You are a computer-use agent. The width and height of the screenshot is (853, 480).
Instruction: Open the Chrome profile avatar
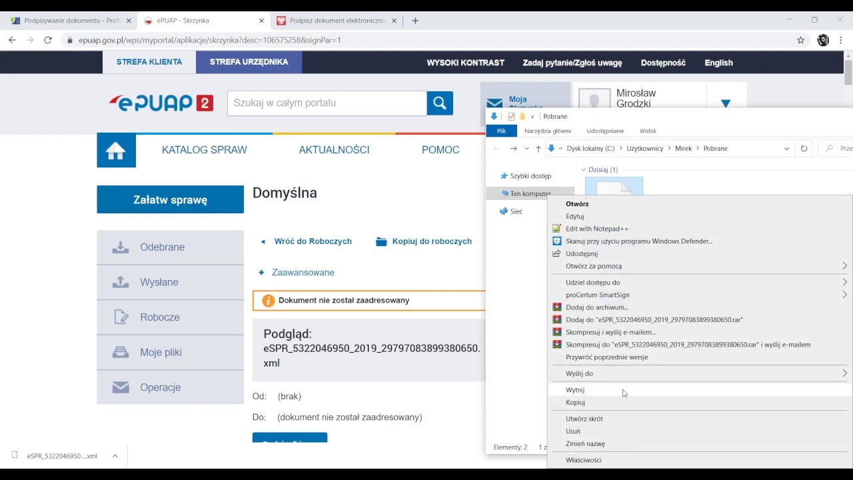point(823,40)
